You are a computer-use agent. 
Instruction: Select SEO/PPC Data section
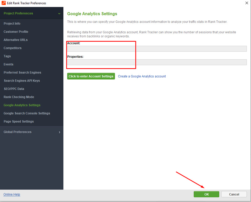(x=14, y=89)
